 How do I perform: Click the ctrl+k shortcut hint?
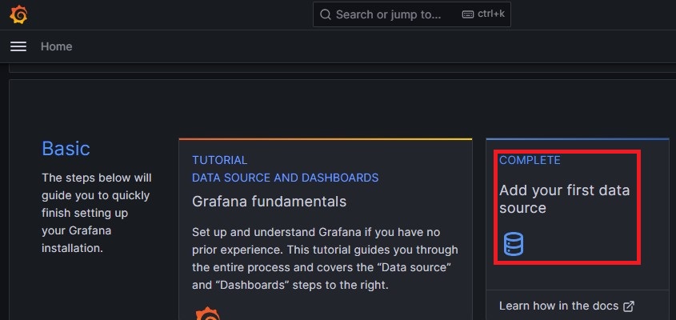click(x=491, y=14)
